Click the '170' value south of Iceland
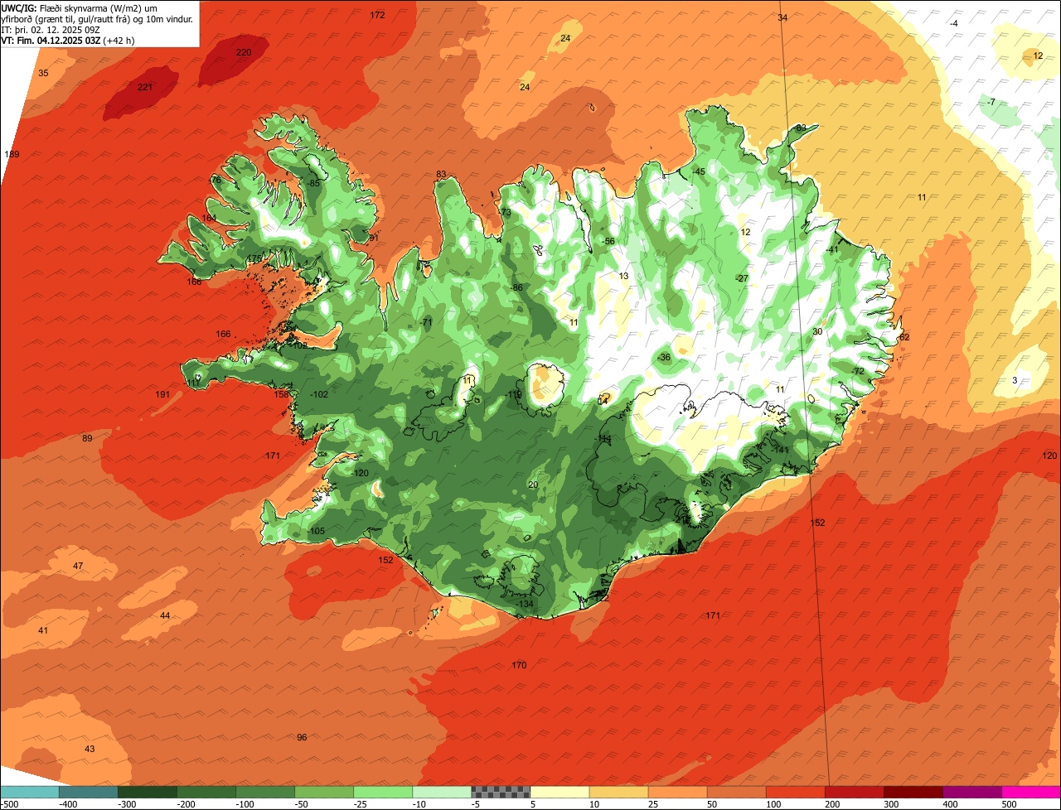1061x810 pixels. pos(519,665)
